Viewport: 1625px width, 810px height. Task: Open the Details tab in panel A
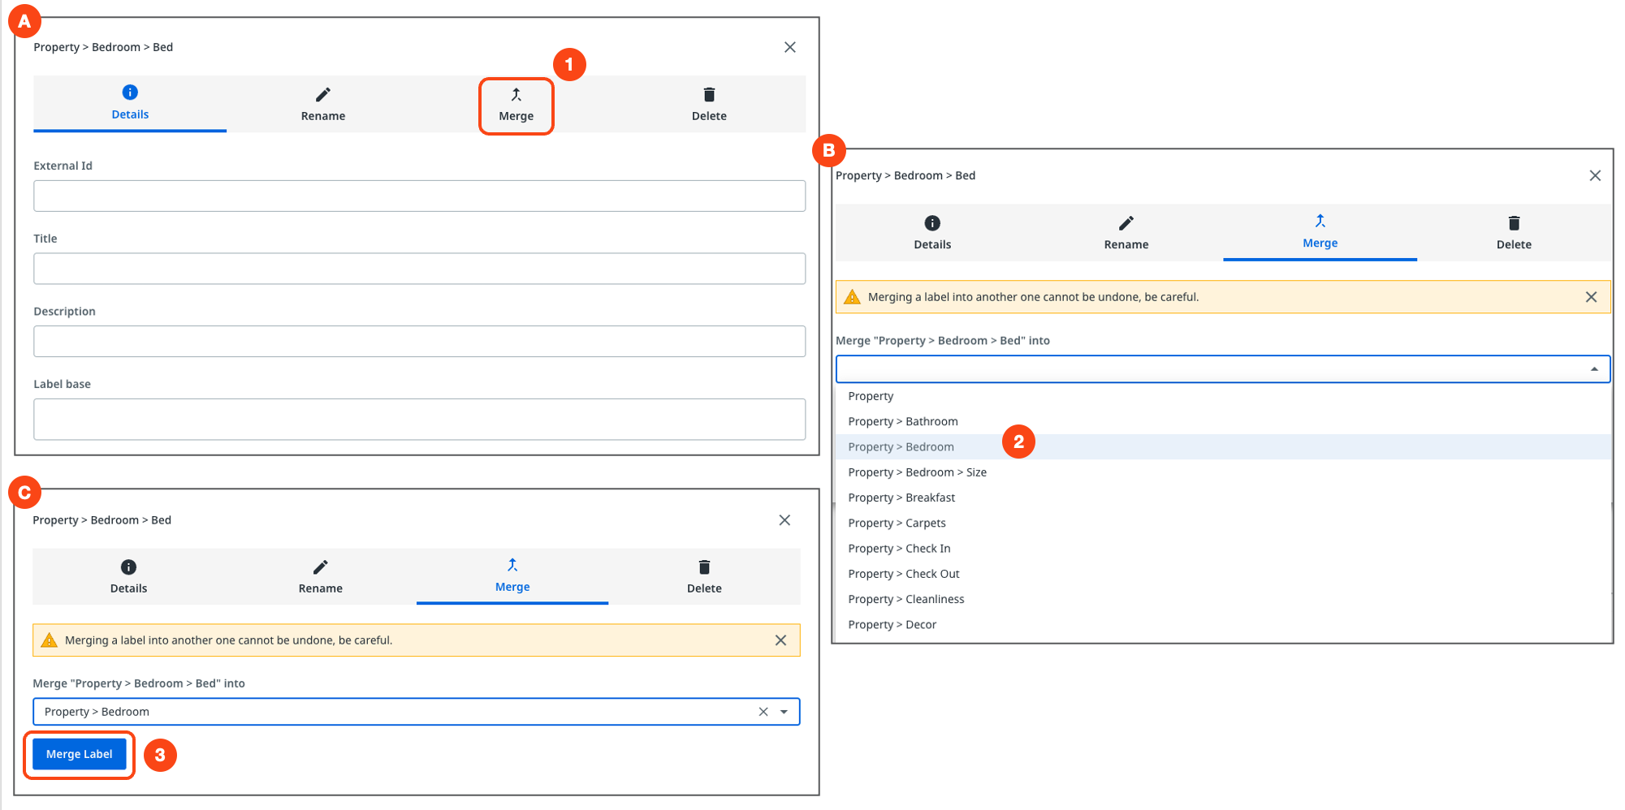[x=130, y=103]
